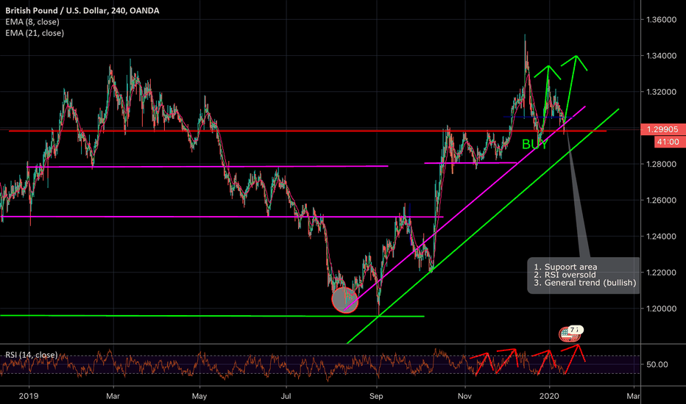Click the green BUY text label
686x404 pixels.
coord(535,145)
